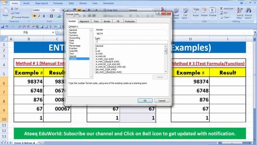Screen dimensions: 257x145
Task: Select Date category
Action: (x=71, y=40)
